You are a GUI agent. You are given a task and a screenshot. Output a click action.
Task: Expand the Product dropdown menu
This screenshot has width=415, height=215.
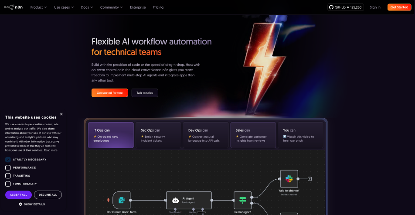(x=39, y=7)
